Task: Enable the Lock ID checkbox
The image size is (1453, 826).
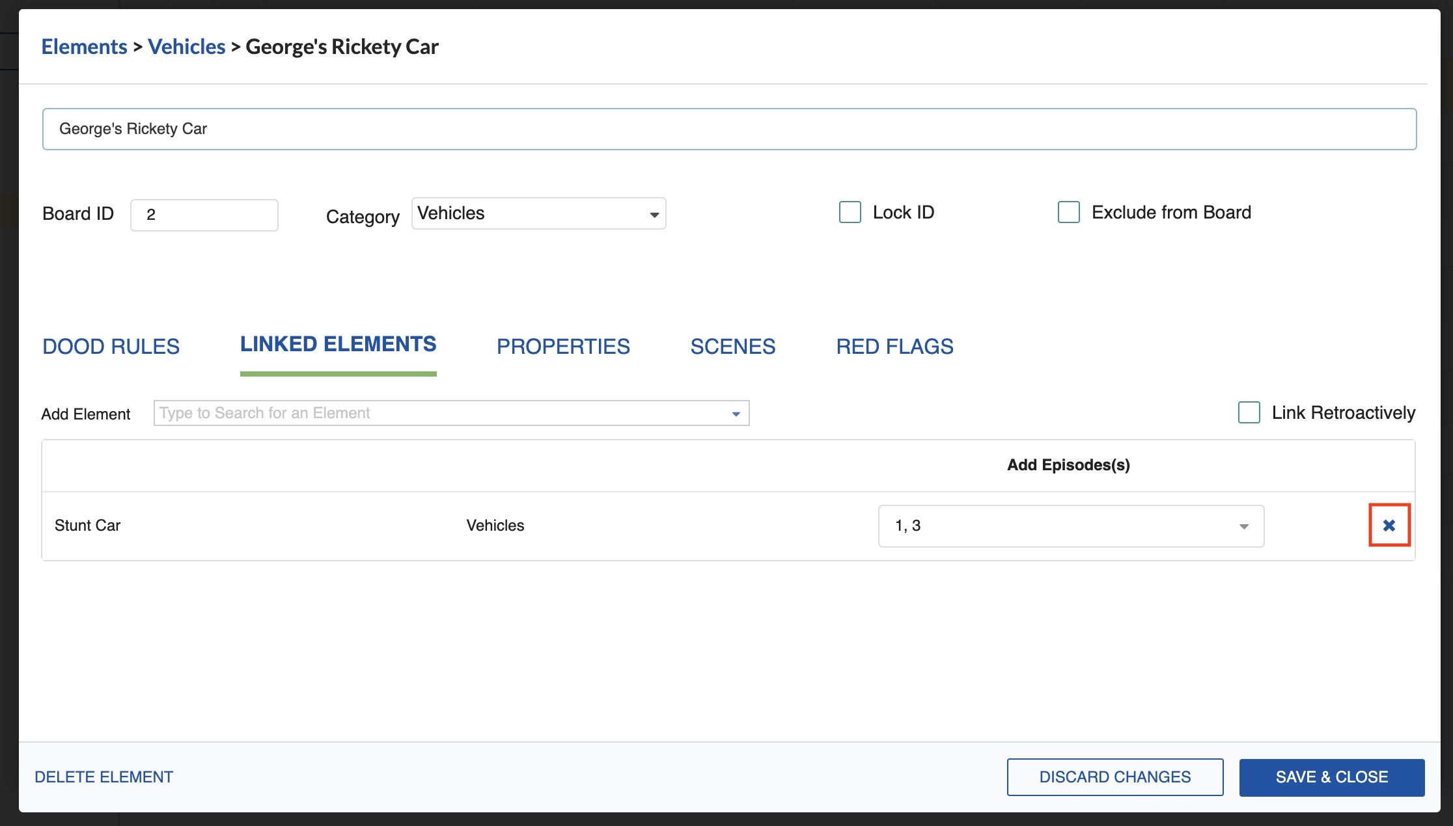Action: 850,212
